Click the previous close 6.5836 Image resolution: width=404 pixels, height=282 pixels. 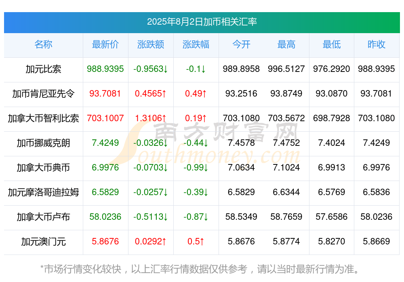coord(377,192)
